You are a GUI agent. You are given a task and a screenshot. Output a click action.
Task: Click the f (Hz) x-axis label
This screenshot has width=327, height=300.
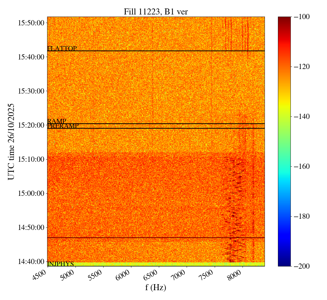(x=156, y=287)
